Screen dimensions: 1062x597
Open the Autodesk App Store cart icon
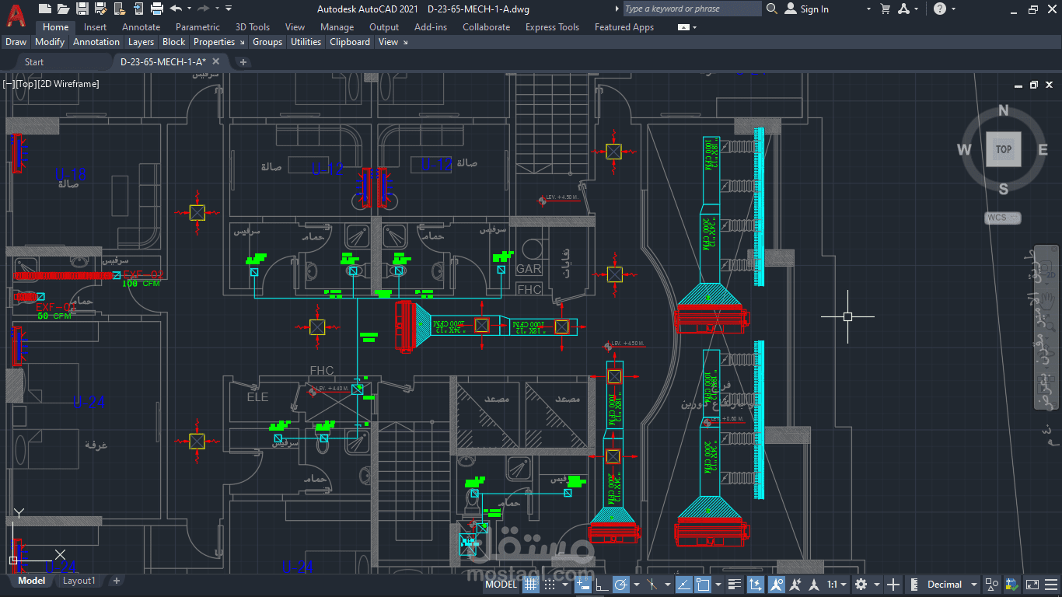[x=885, y=9]
